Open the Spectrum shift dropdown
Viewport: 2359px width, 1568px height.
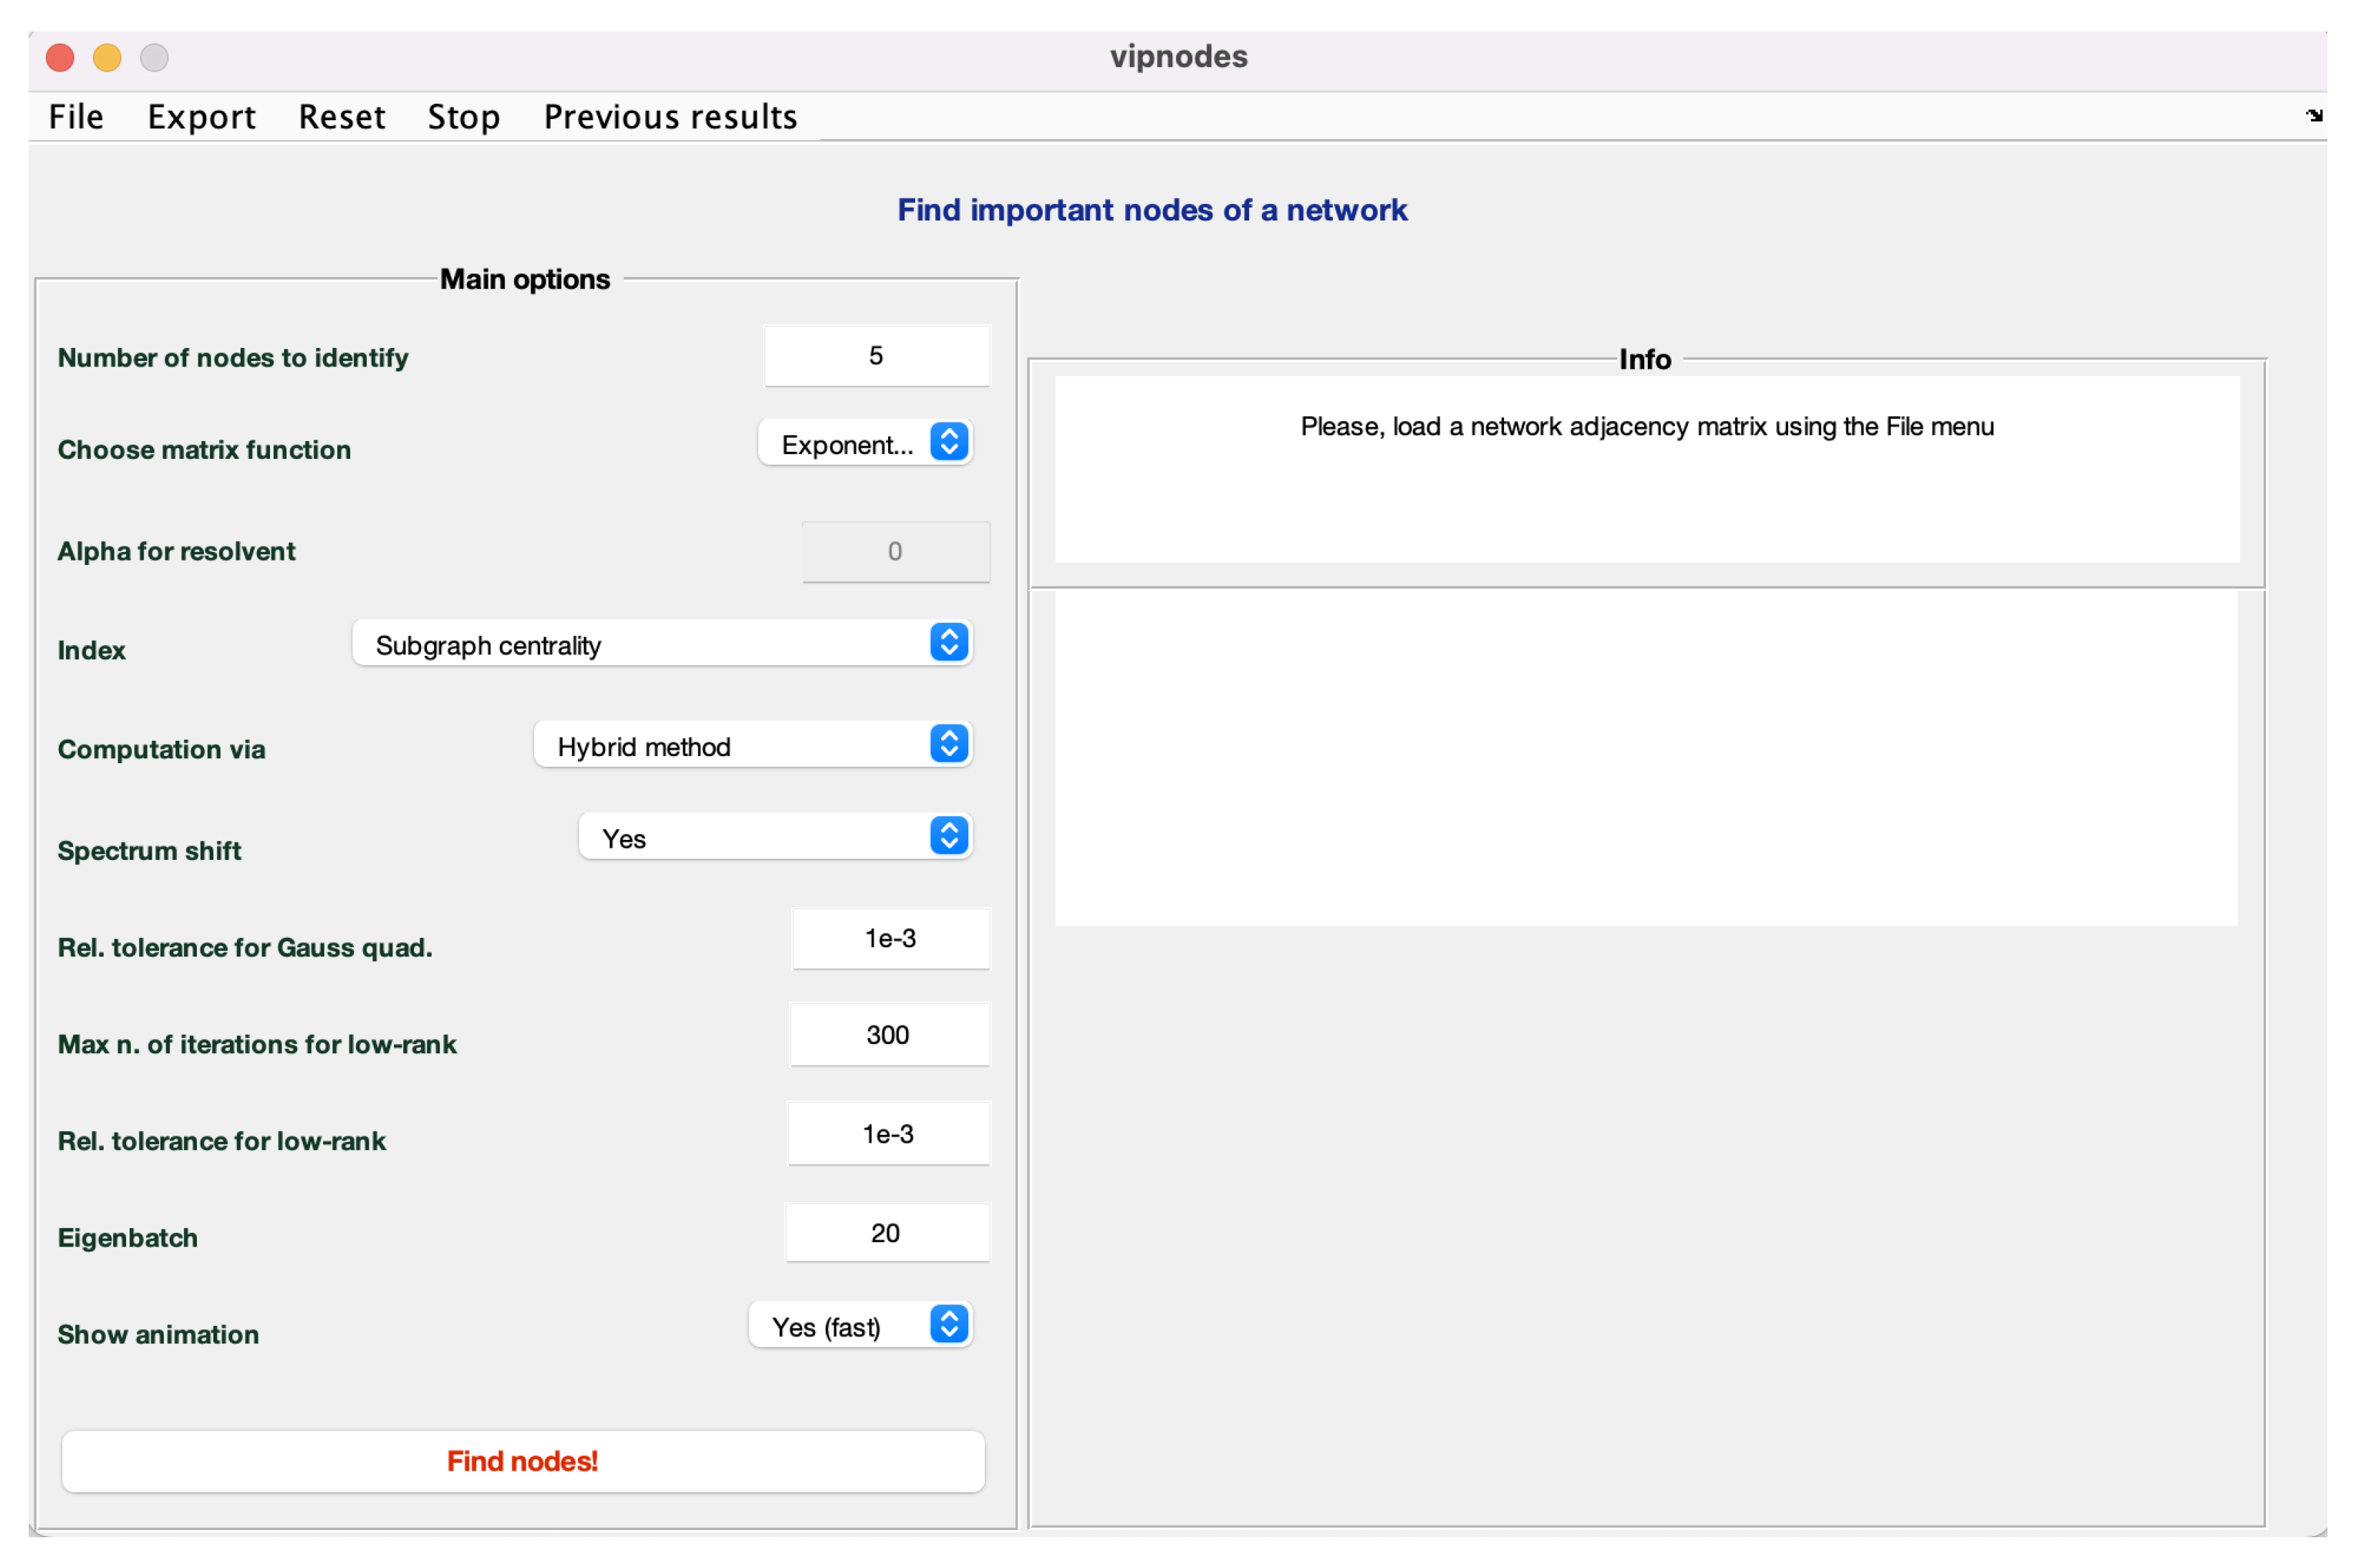[x=775, y=837]
